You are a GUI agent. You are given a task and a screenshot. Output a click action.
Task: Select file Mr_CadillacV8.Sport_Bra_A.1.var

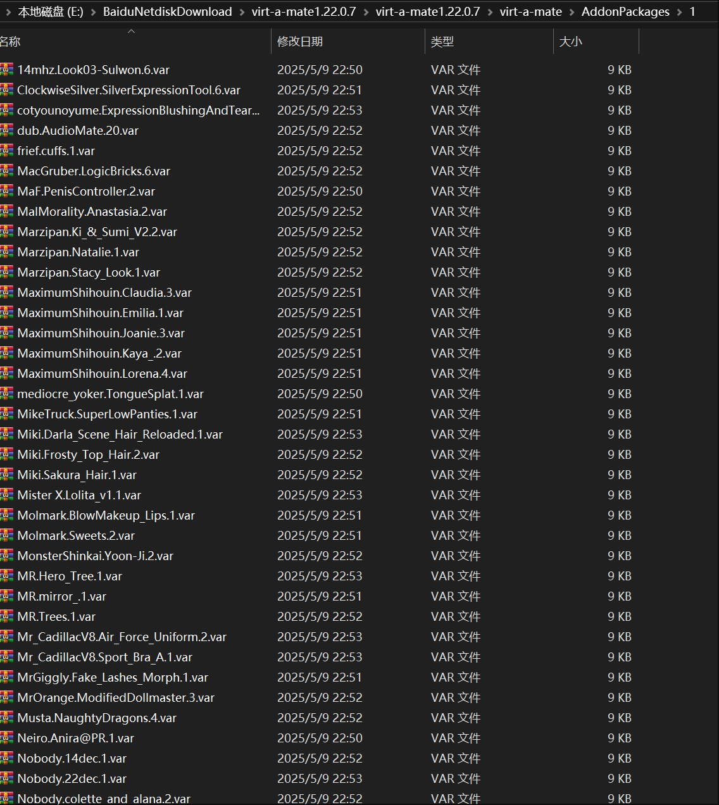(x=105, y=657)
